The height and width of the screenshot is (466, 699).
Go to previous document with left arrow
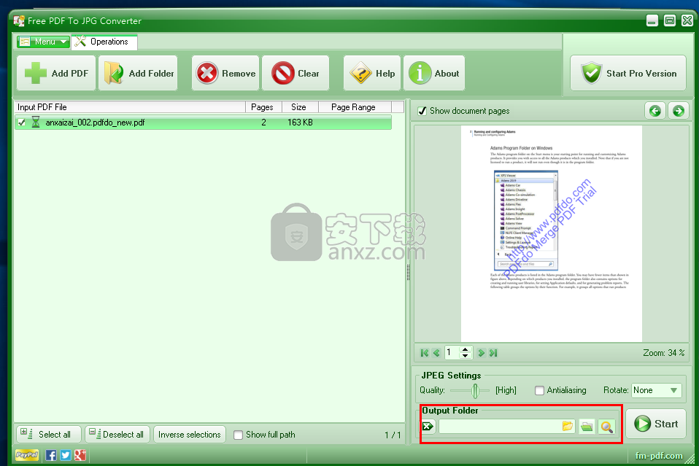(655, 111)
